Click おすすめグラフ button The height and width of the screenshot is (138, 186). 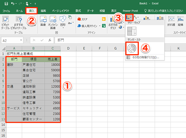113,23
